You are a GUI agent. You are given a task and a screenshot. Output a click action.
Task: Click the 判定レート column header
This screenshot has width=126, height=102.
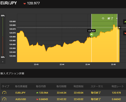point(118,86)
